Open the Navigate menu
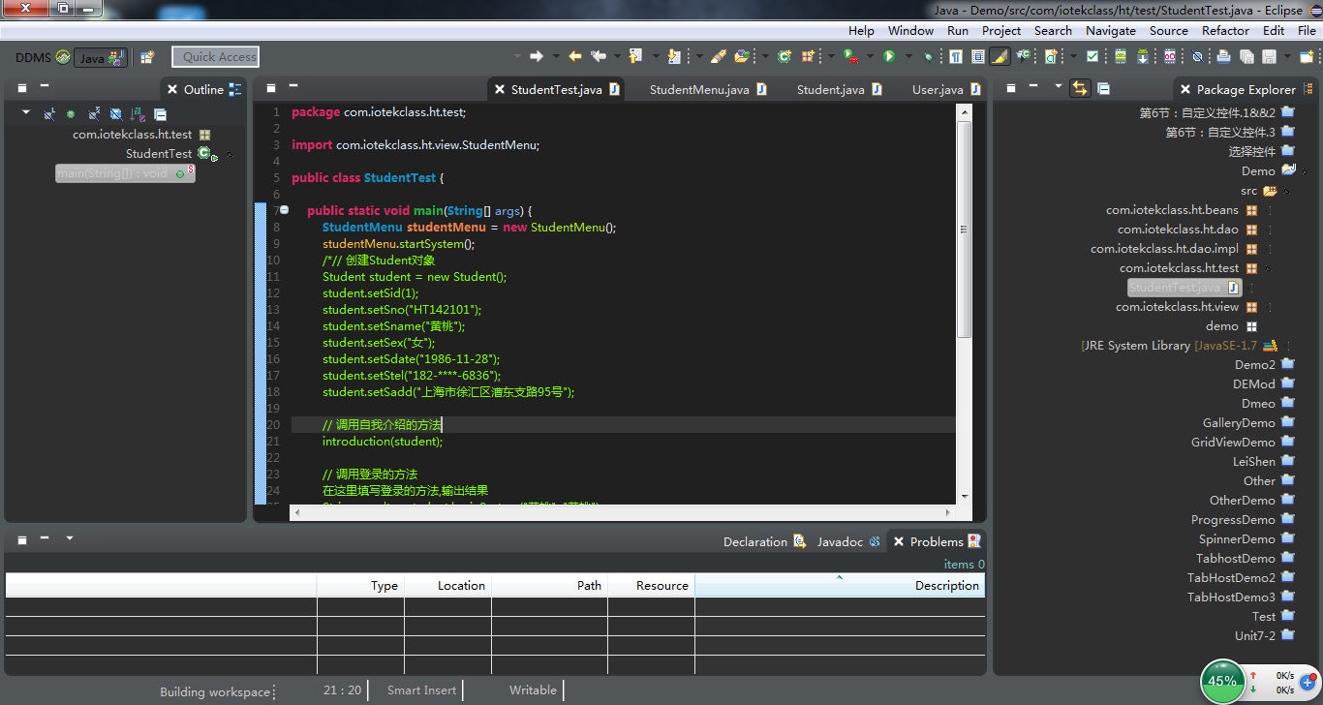 click(1111, 30)
